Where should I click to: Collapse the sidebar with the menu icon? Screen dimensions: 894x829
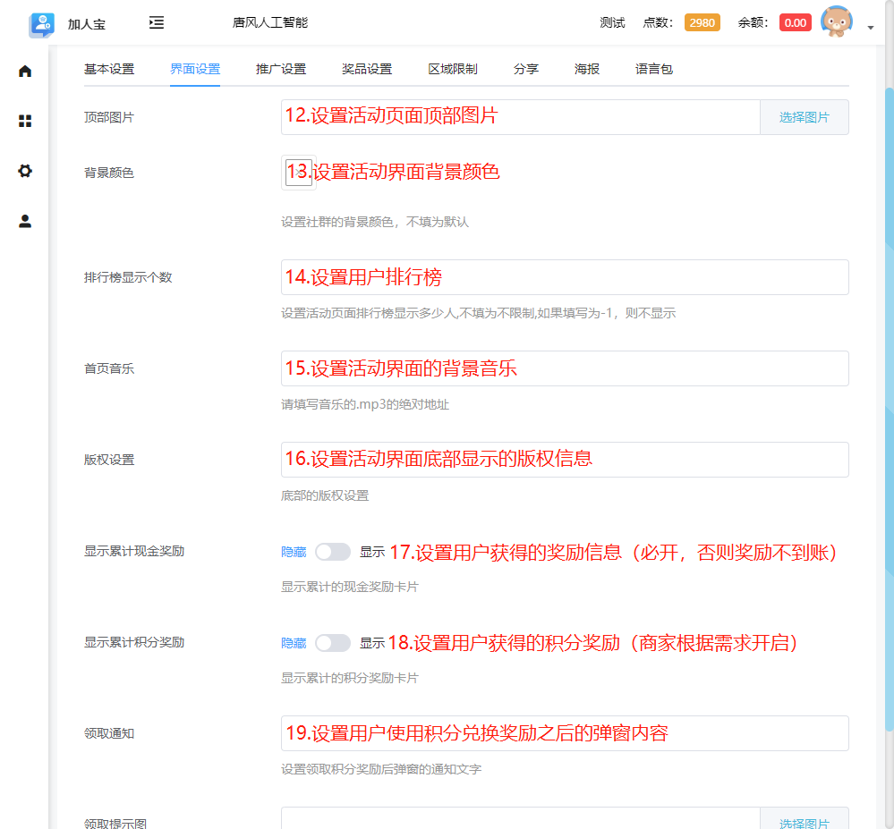pos(157,22)
